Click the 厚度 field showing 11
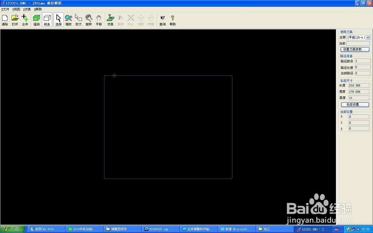Screen dimensions: 373x233 (359, 98)
